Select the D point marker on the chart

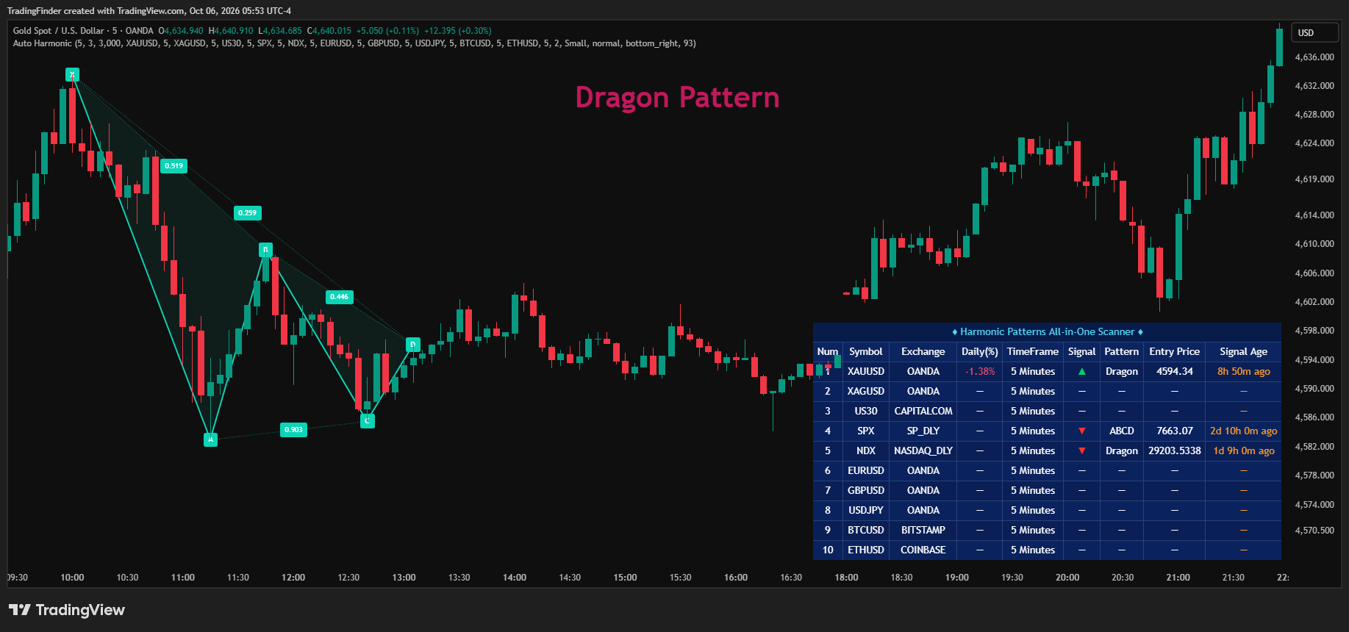(413, 345)
